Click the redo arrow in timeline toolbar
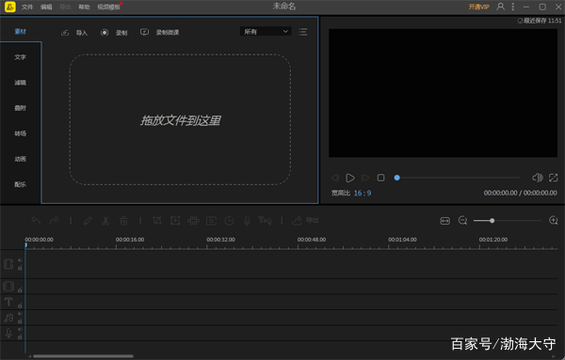 pos(54,221)
